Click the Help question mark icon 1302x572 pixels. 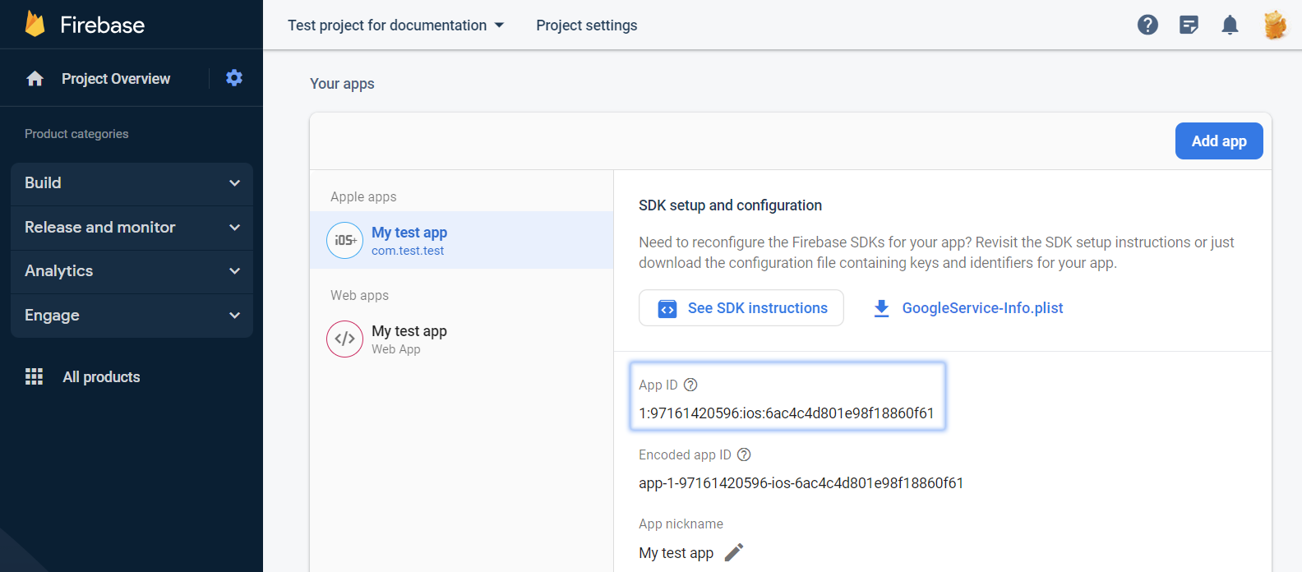click(x=1147, y=25)
